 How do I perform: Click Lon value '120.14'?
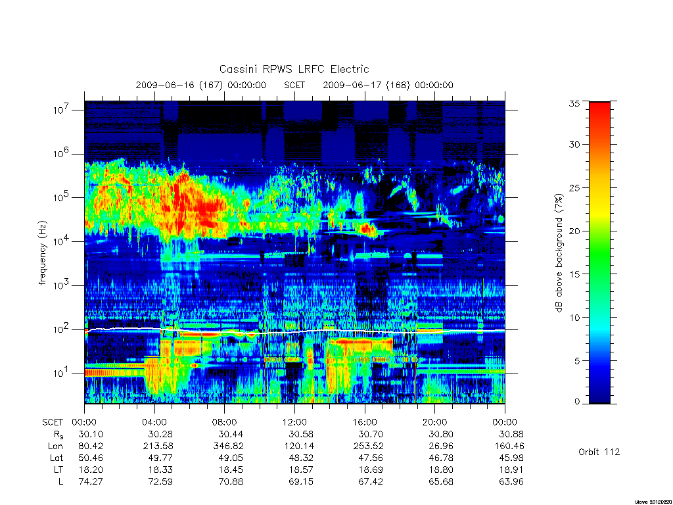pyautogui.click(x=298, y=446)
